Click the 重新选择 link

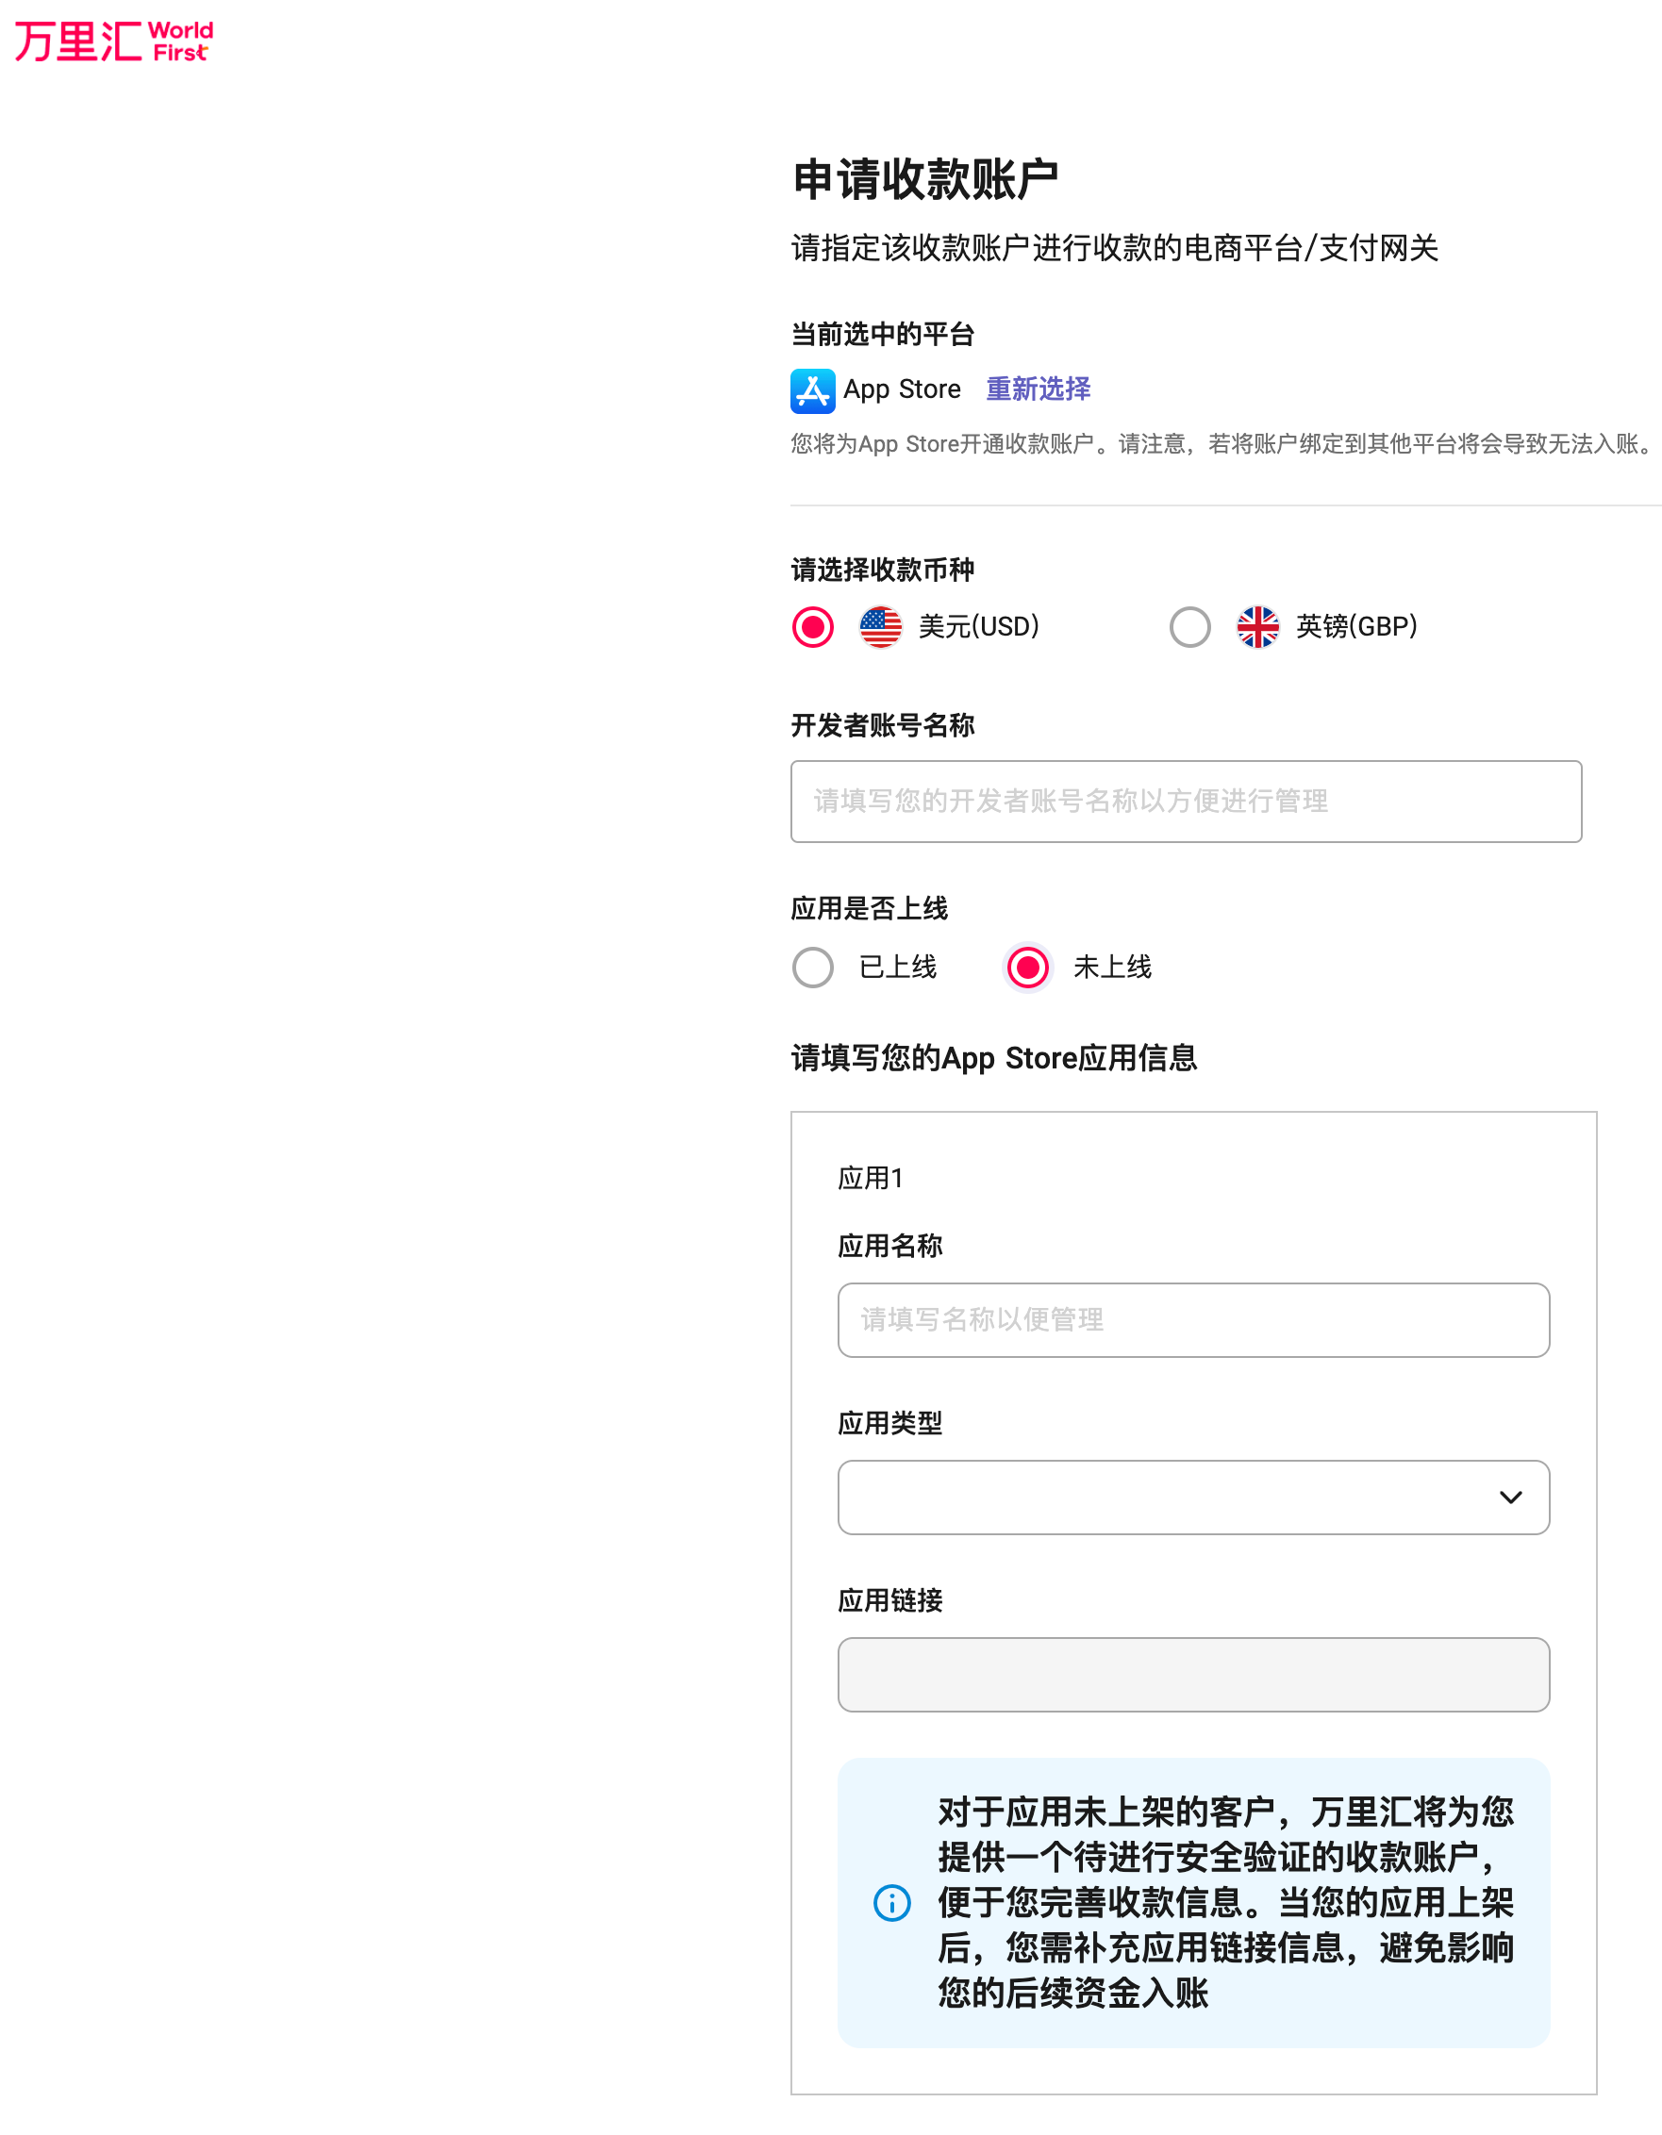(1038, 389)
